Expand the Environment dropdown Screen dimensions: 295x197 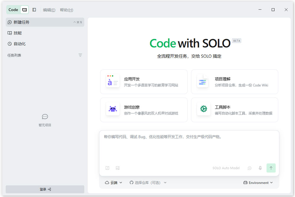pos(258,183)
